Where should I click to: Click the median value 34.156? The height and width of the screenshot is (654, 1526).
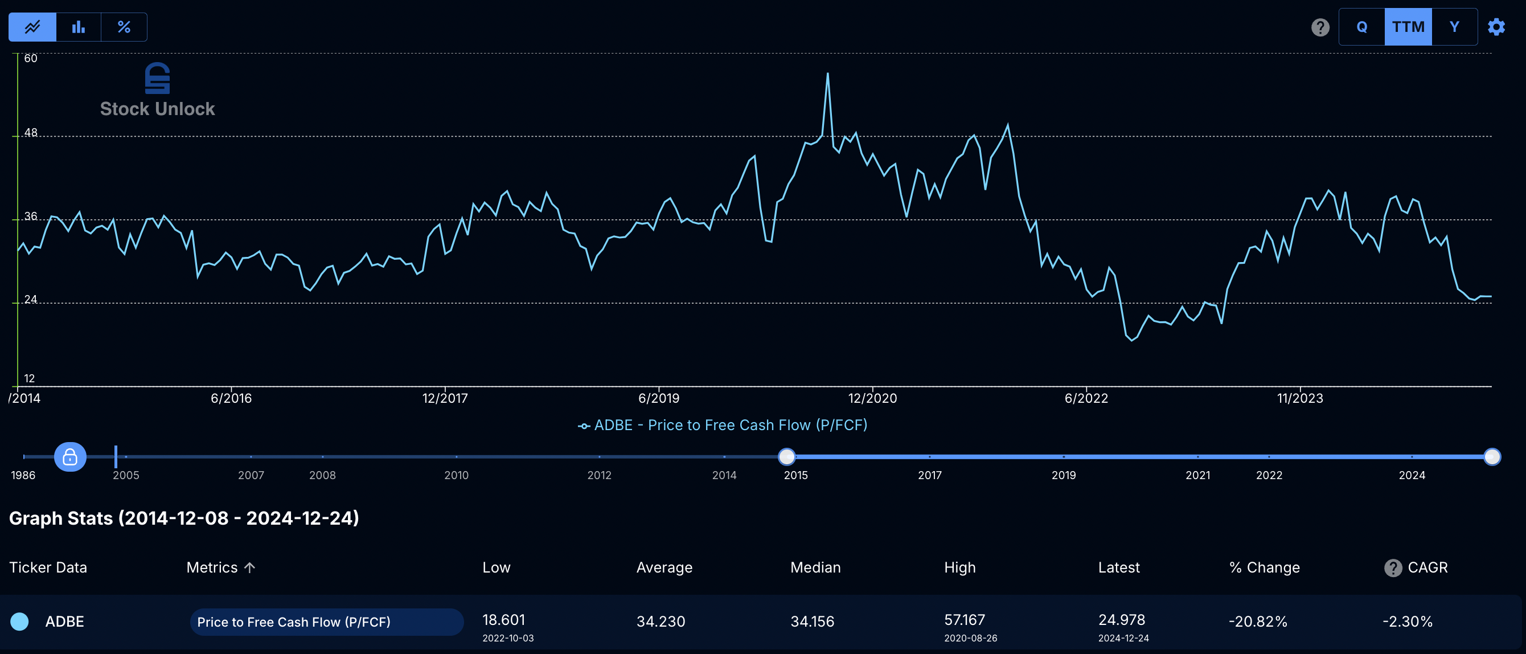coord(812,622)
